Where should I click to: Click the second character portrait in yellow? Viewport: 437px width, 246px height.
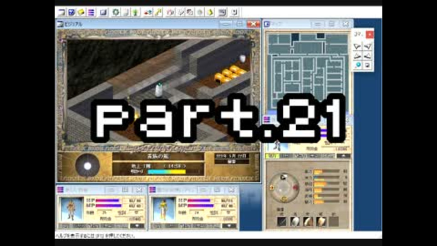pos(163,209)
